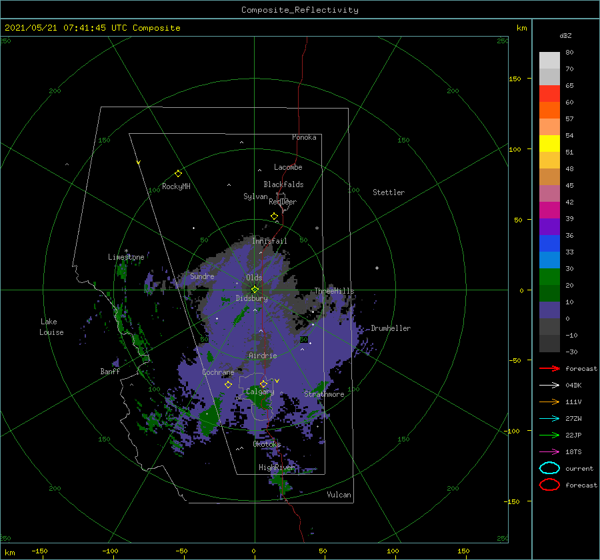This screenshot has width=600, height=560.
Task: Pick the light gray 80–70 dBZ band
Action: (549, 60)
